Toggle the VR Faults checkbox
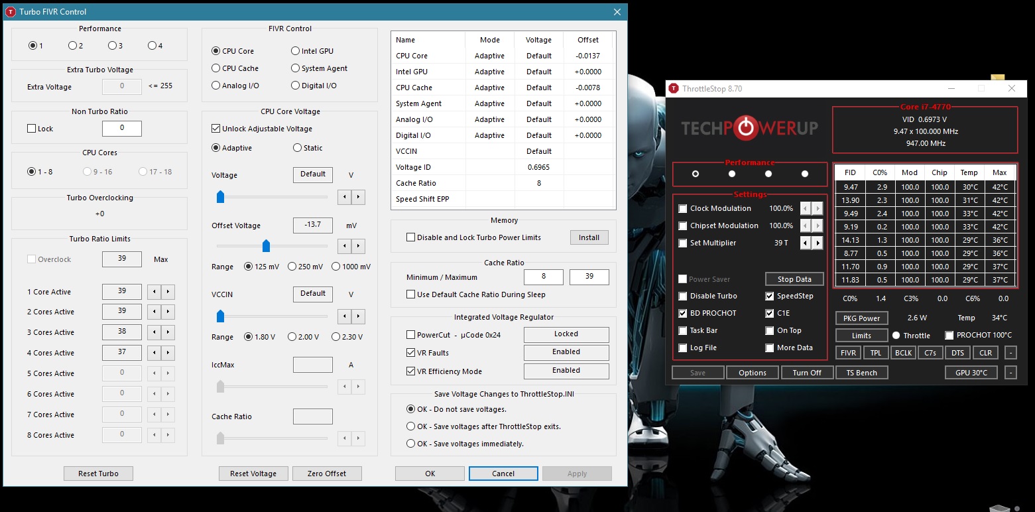The height and width of the screenshot is (512, 1035). 411,353
